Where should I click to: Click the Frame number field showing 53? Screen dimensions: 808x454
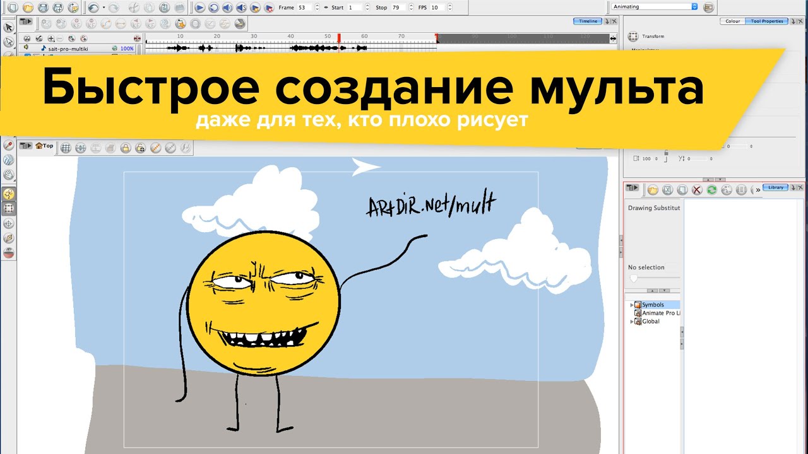pyautogui.click(x=304, y=8)
